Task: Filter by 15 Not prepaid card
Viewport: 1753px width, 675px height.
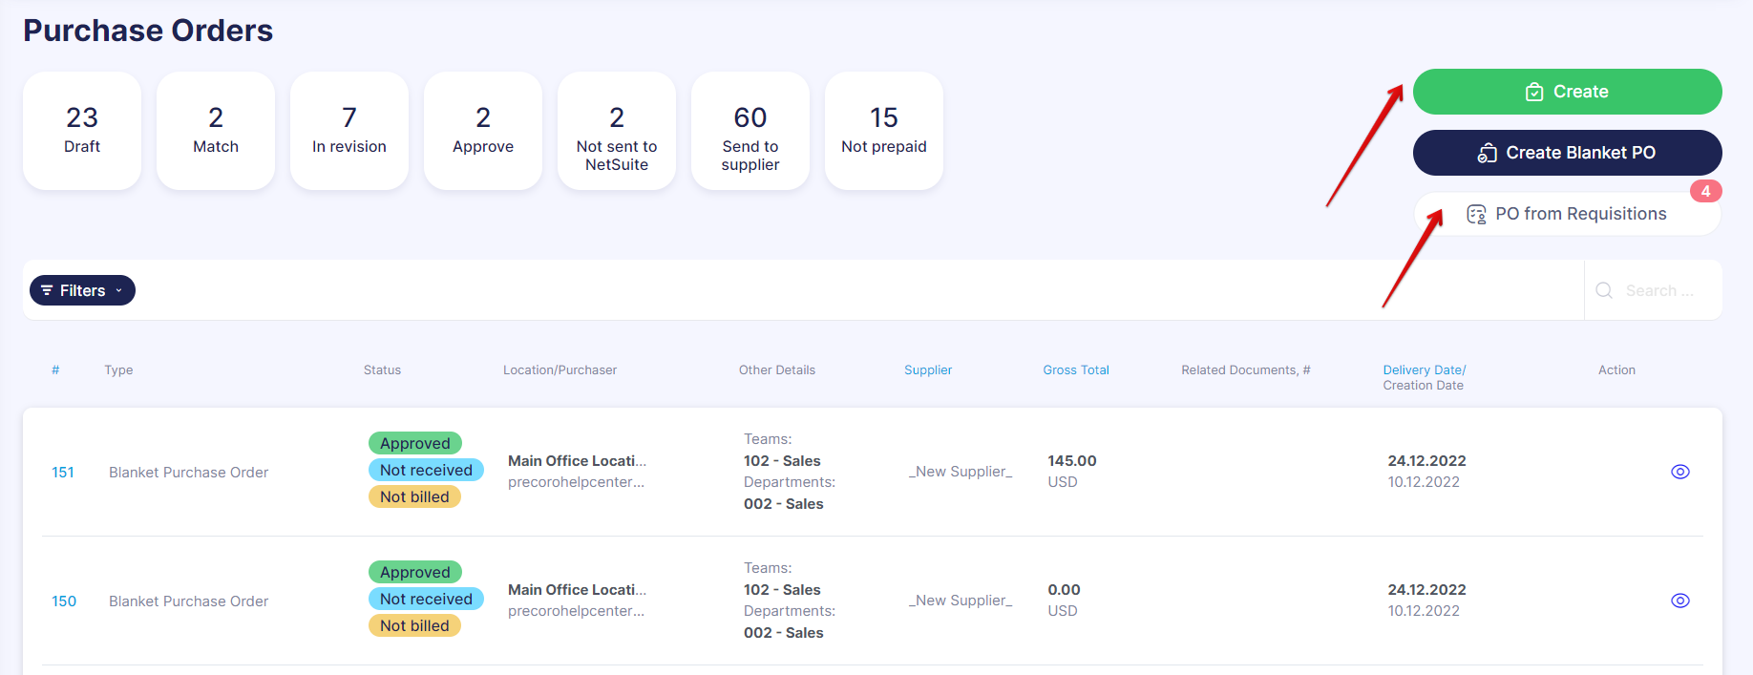Action: 884,131
